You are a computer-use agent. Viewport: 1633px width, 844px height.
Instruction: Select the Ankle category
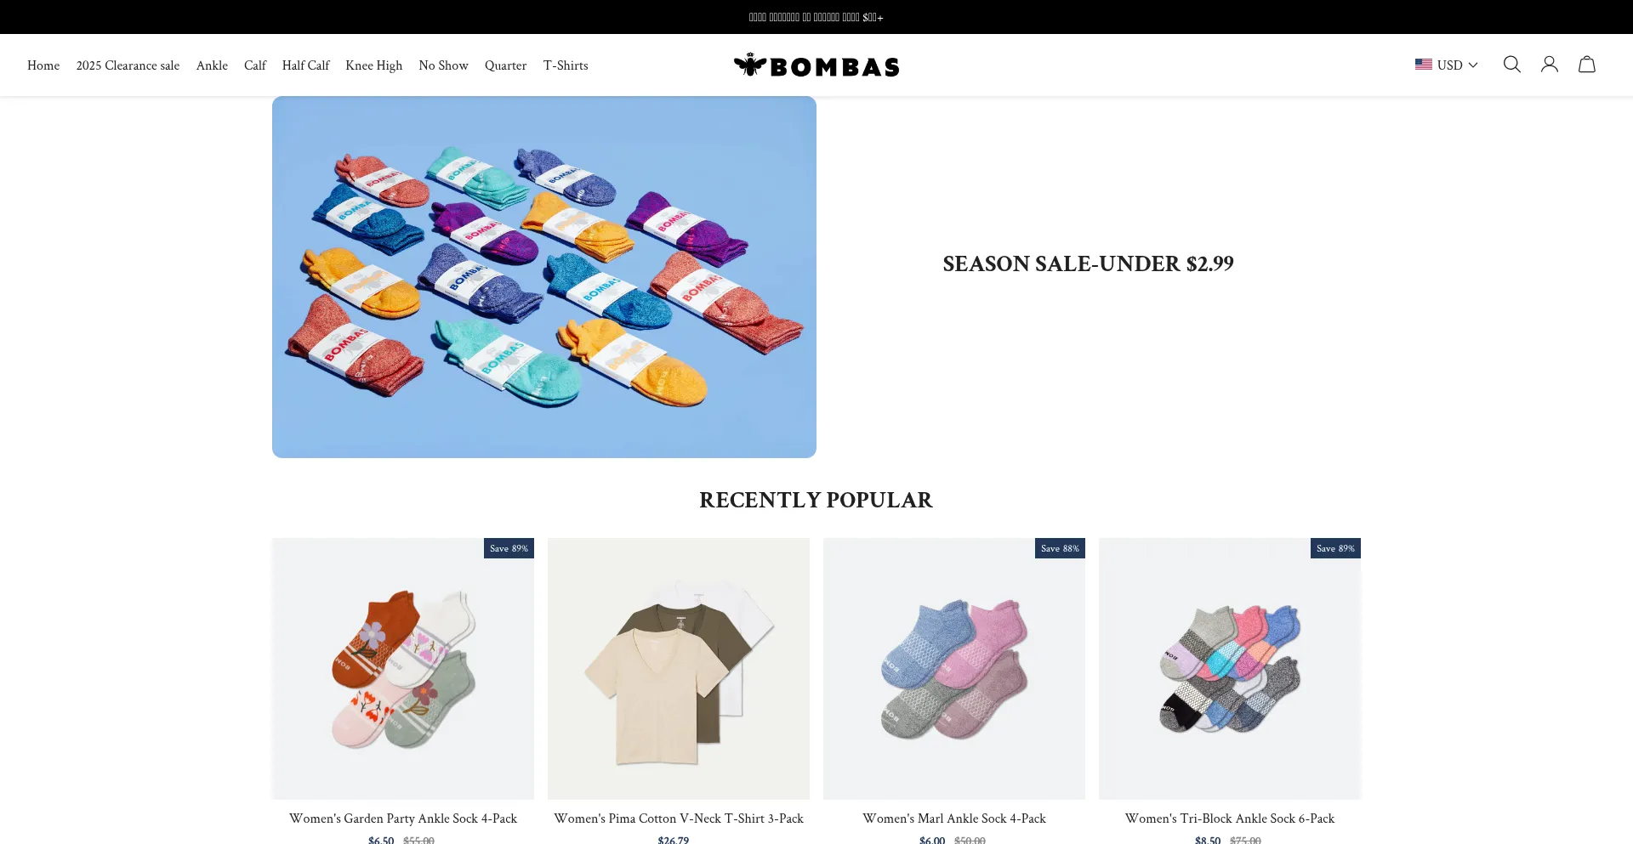pos(212,65)
